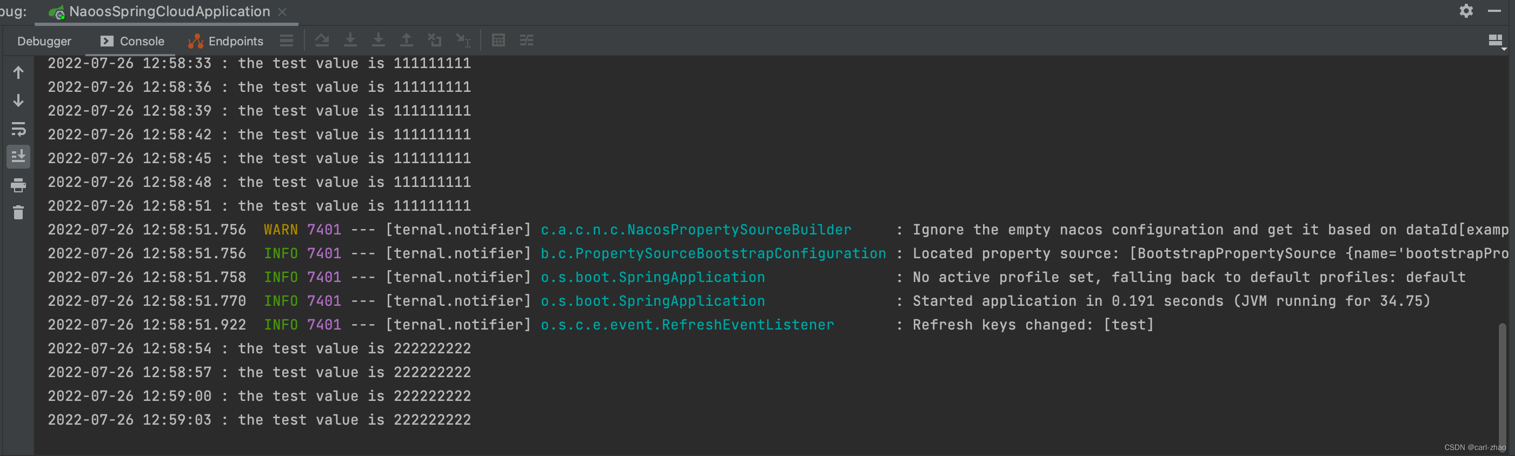Click the Force Step Into icon
The height and width of the screenshot is (456, 1515).
click(x=378, y=40)
